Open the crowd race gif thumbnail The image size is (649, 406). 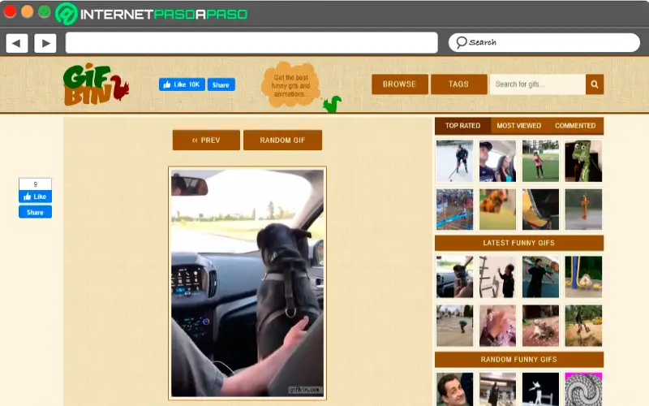pyautogui.click(x=454, y=209)
